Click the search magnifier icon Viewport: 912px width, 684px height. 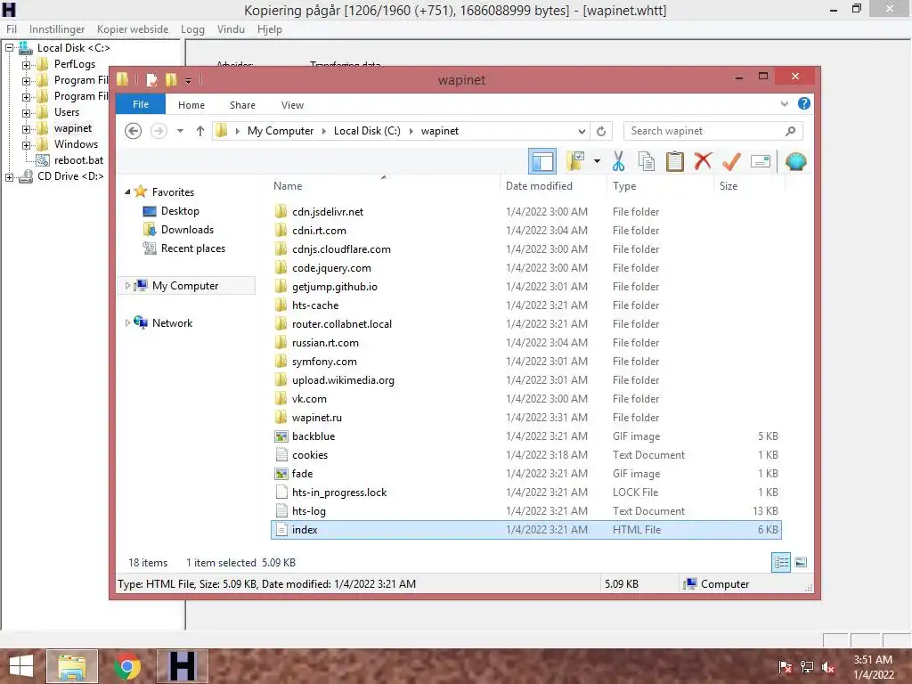pos(790,131)
